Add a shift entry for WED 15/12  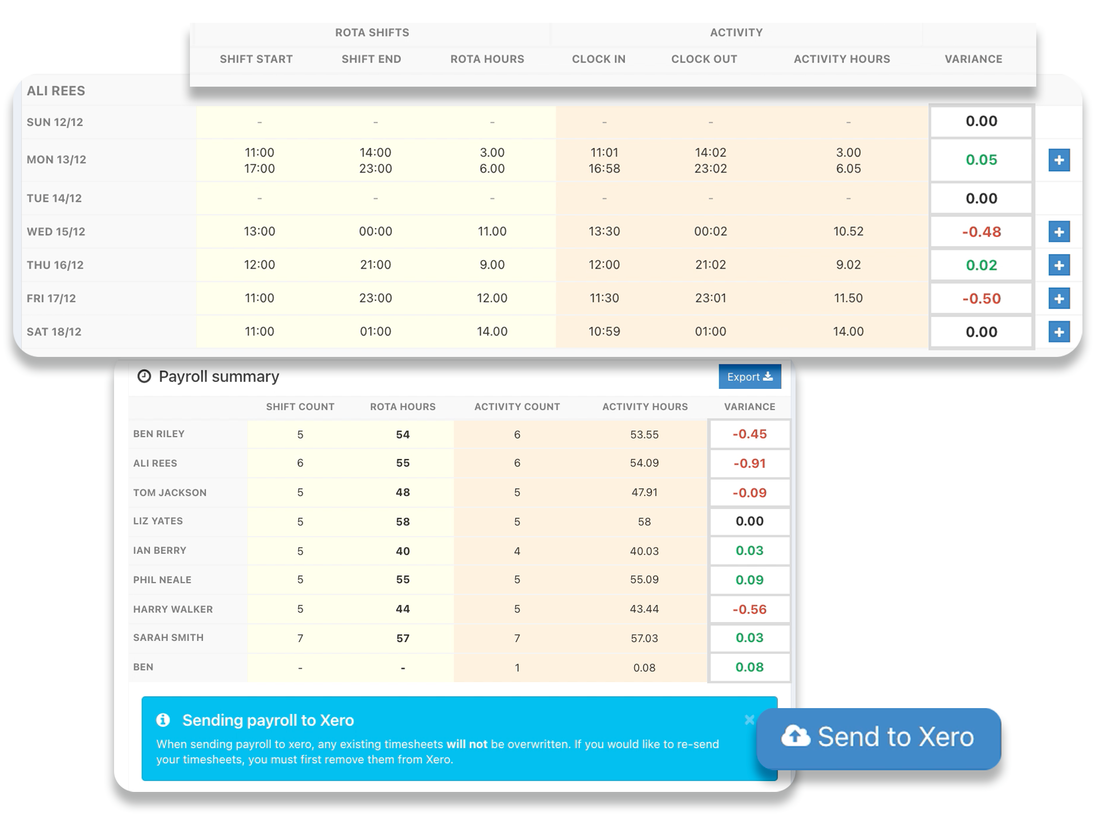(1059, 232)
